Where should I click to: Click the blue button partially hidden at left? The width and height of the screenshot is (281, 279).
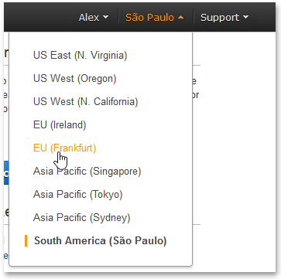point(6,173)
